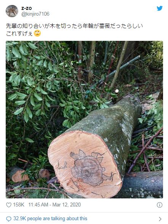Click the "32.9K" reply count number
This screenshot has width=168, height=224.
coord(20,219)
